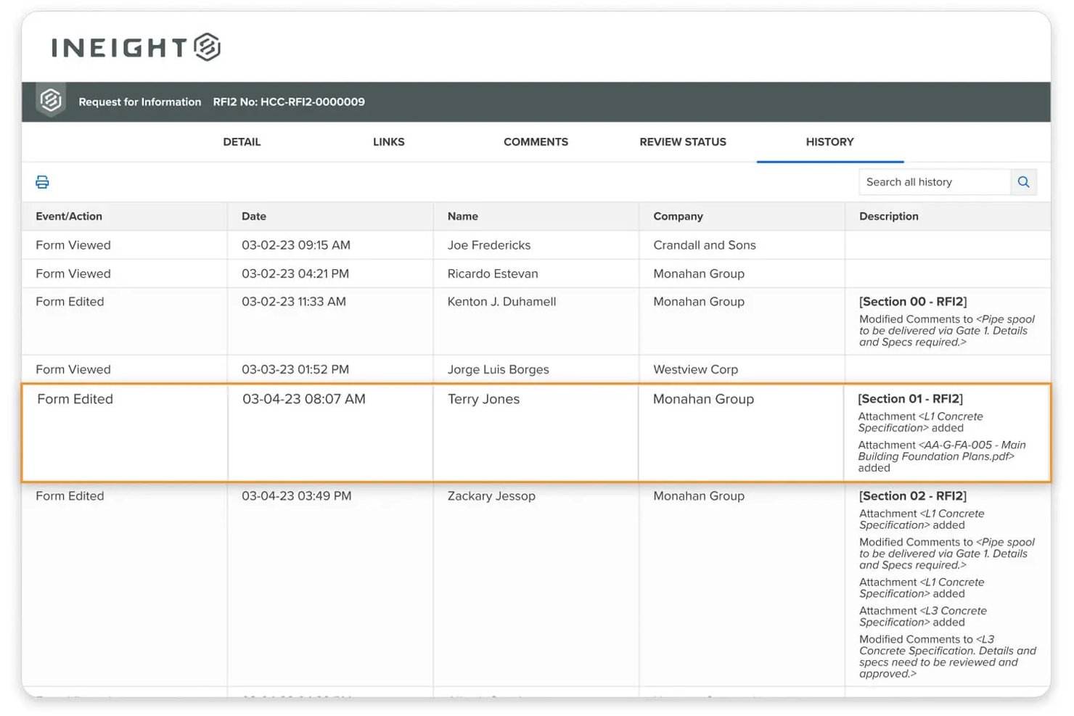Screen dimensions: 1074x716
Task: Click date 03-04-23 03:49 PM
Action: click(x=296, y=496)
